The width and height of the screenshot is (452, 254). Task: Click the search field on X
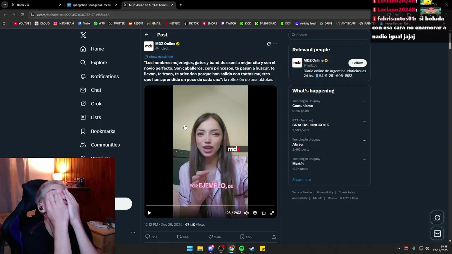pyautogui.click(x=329, y=35)
